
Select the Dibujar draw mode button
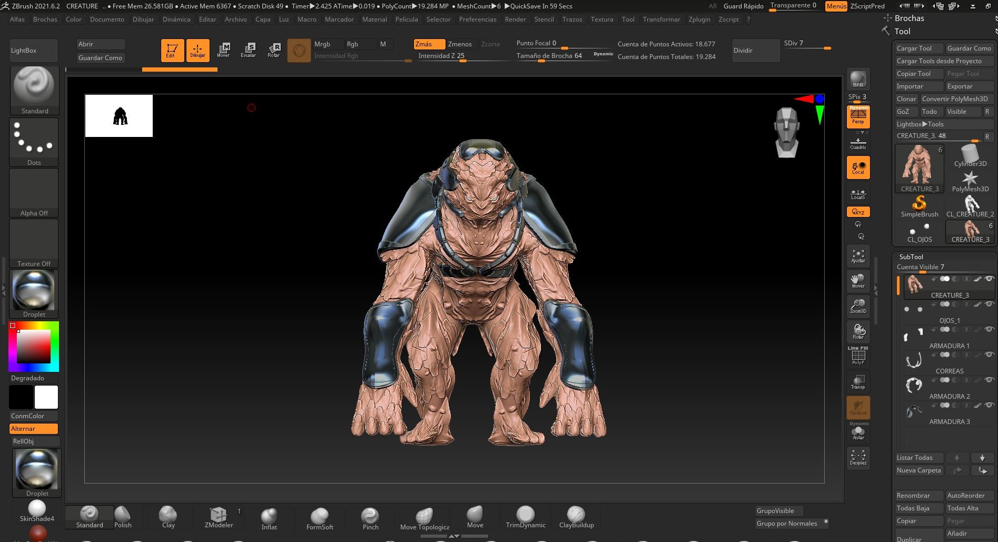[x=197, y=51]
